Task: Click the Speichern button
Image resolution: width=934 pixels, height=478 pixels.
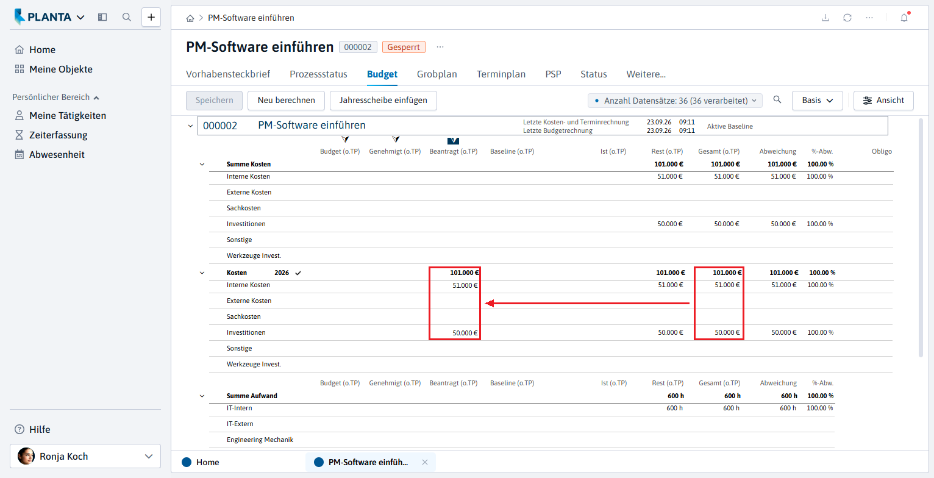Action: pos(215,101)
